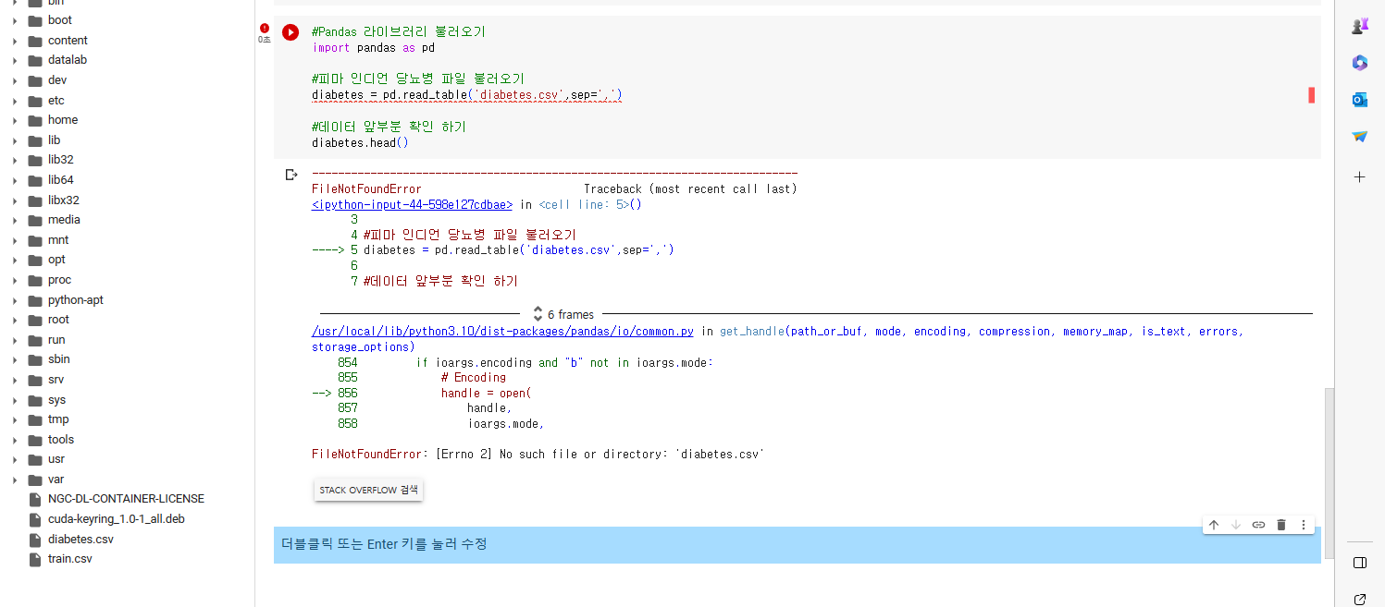1385x607 pixels.
Task: Select the proc folder
Action: pyautogui.click(x=59, y=280)
